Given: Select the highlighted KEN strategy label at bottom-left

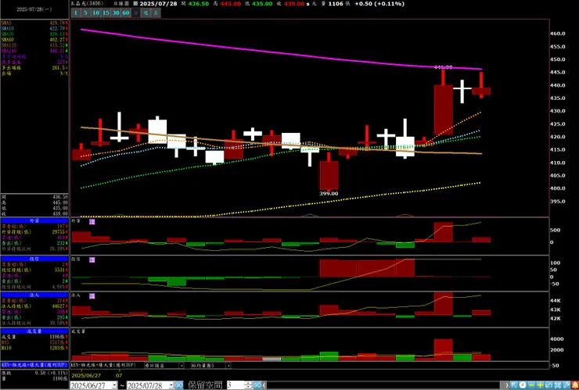Looking at the screenshot, I should click(x=34, y=364).
